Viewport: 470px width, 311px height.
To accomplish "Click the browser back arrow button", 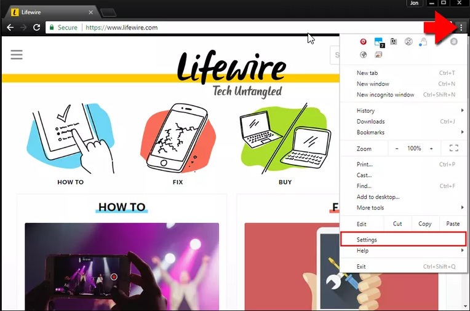I will coord(10,28).
